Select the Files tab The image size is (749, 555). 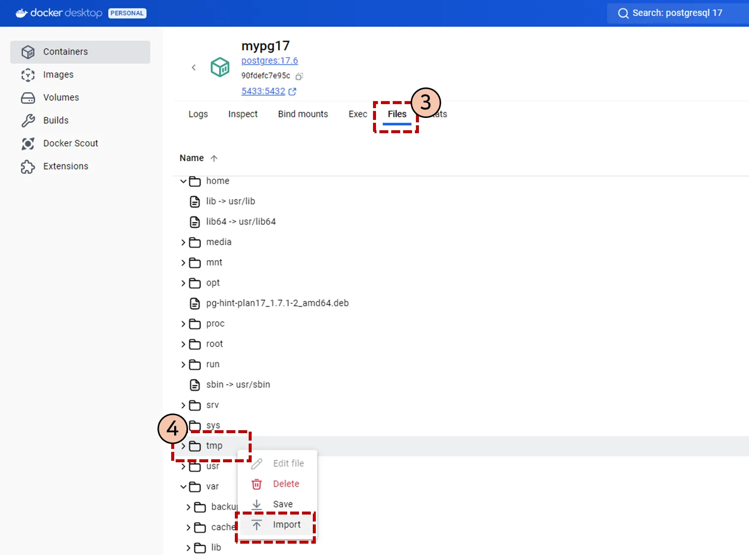[x=397, y=114]
